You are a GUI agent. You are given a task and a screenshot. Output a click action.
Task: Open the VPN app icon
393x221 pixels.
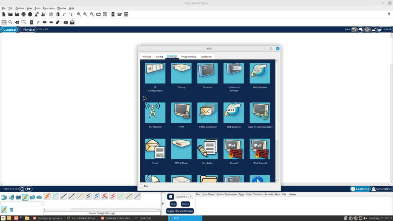[181, 113]
